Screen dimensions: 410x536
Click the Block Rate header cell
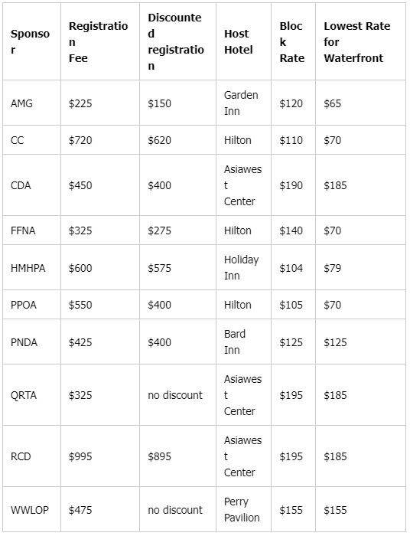[x=293, y=41]
